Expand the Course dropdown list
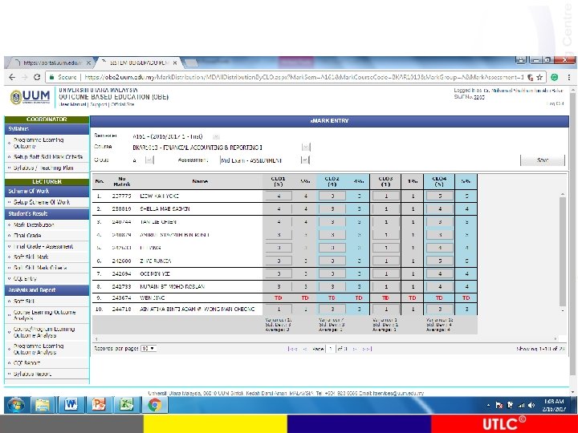Viewport: 578px width, 433px height. pyautogui.click(x=306, y=148)
